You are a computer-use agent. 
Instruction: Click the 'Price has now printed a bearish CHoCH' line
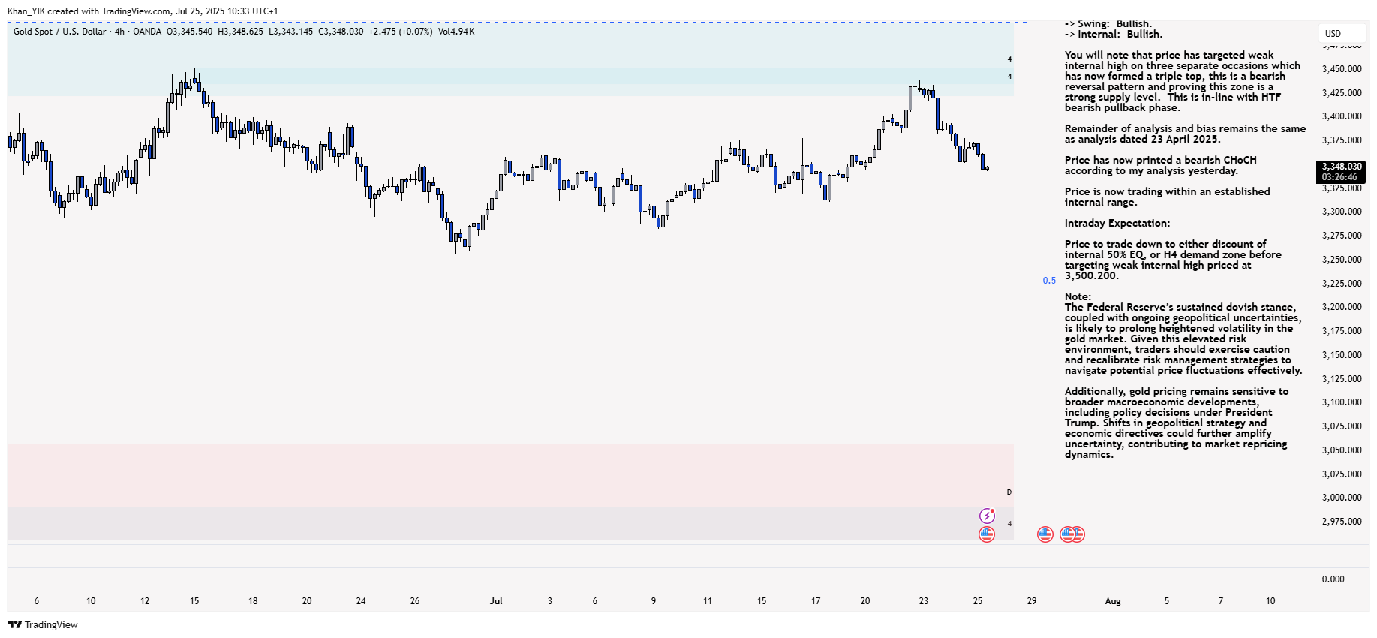(x=1161, y=160)
